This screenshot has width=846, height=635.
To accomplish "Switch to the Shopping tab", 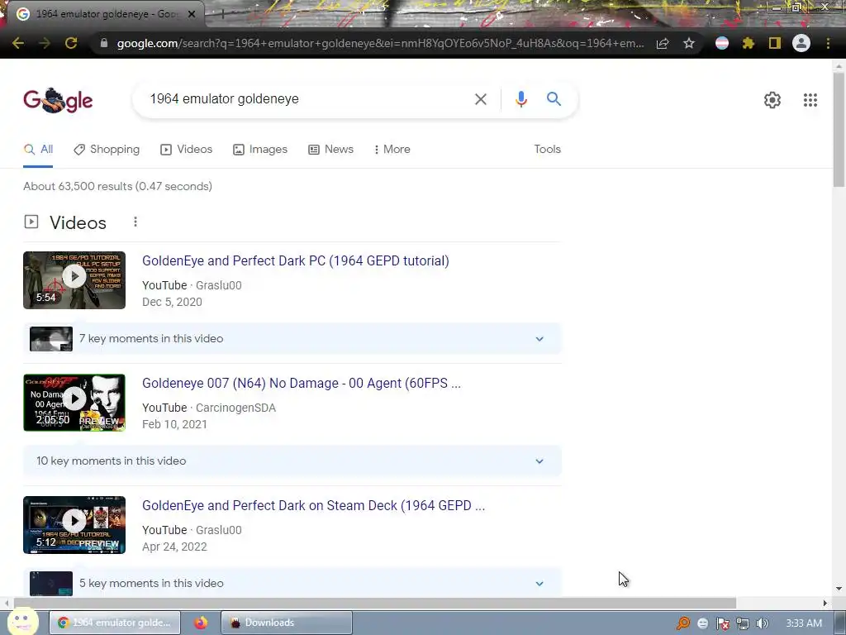I will pyautogui.click(x=107, y=150).
